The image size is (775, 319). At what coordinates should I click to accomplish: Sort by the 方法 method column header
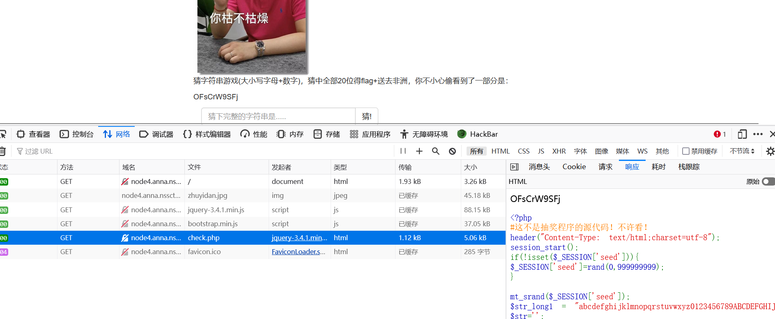(x=88, y=167)
